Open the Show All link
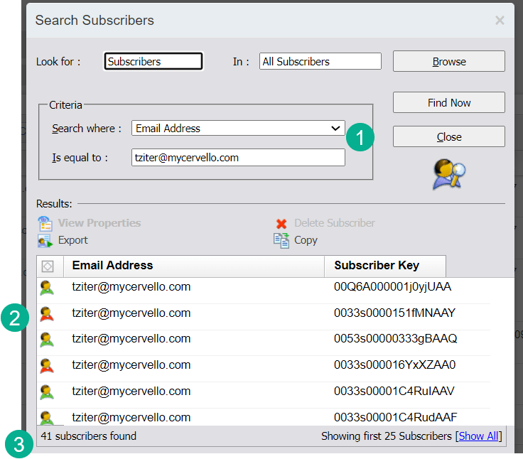This screenshot has width=523, height=459. coord(478,436)
